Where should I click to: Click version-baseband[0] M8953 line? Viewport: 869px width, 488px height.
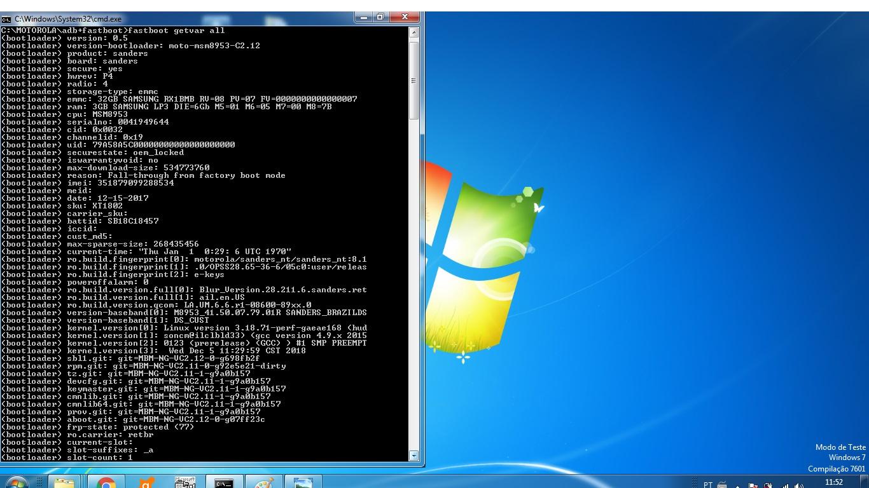[x=184, y=313]
